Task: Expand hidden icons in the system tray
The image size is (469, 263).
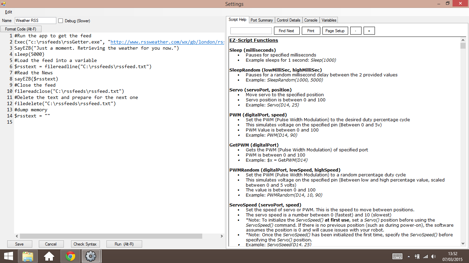Action: pos(409,256)
